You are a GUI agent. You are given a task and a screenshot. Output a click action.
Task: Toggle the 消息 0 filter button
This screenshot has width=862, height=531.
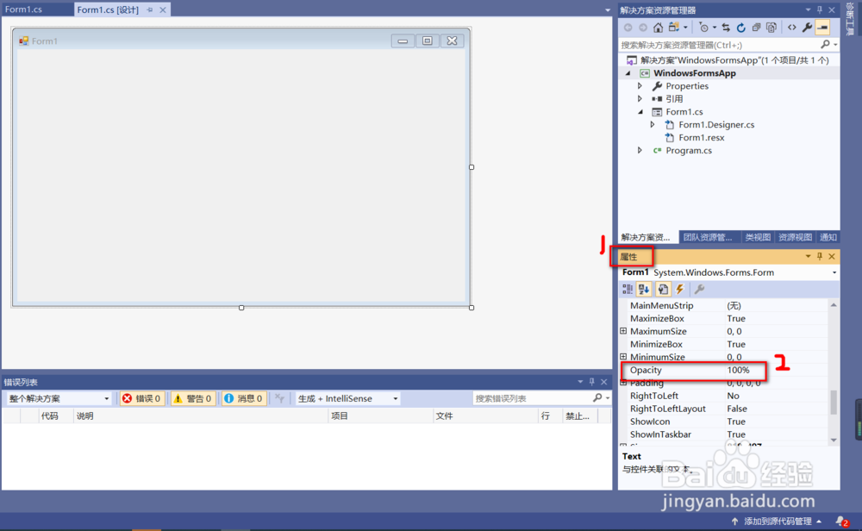click(244, 398)
